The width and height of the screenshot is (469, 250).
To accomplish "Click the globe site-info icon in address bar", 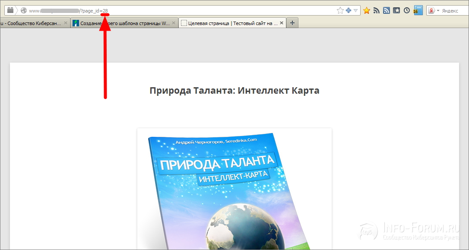I will tap(24, 10).
